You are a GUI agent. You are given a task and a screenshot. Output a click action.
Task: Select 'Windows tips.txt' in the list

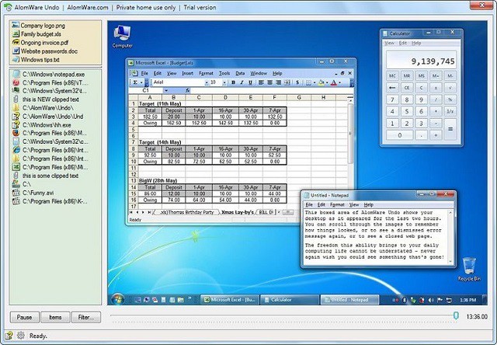(36, 60)
